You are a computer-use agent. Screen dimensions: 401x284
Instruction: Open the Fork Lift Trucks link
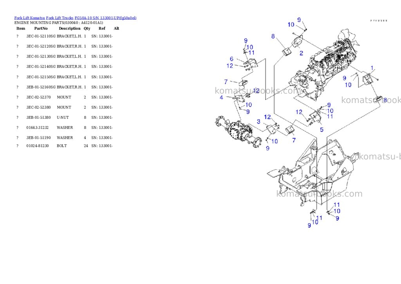[60, 18]
